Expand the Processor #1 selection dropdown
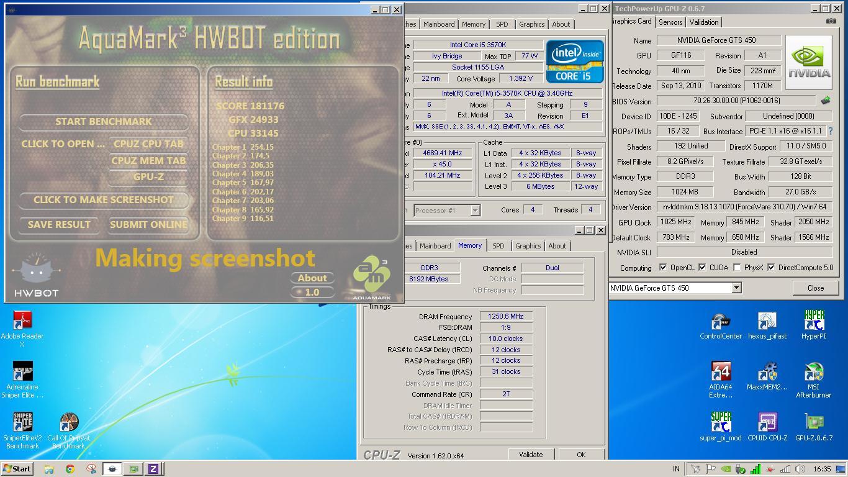The width and height of the screenshot is (848, 477). click(x=475, y=211)
